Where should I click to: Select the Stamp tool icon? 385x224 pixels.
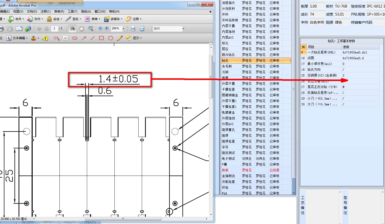33,38
